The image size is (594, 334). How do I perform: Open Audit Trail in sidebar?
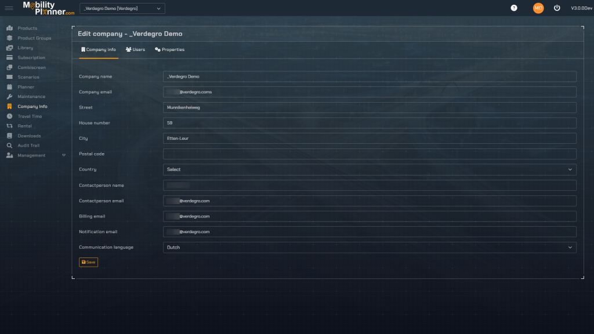[28, 146]
